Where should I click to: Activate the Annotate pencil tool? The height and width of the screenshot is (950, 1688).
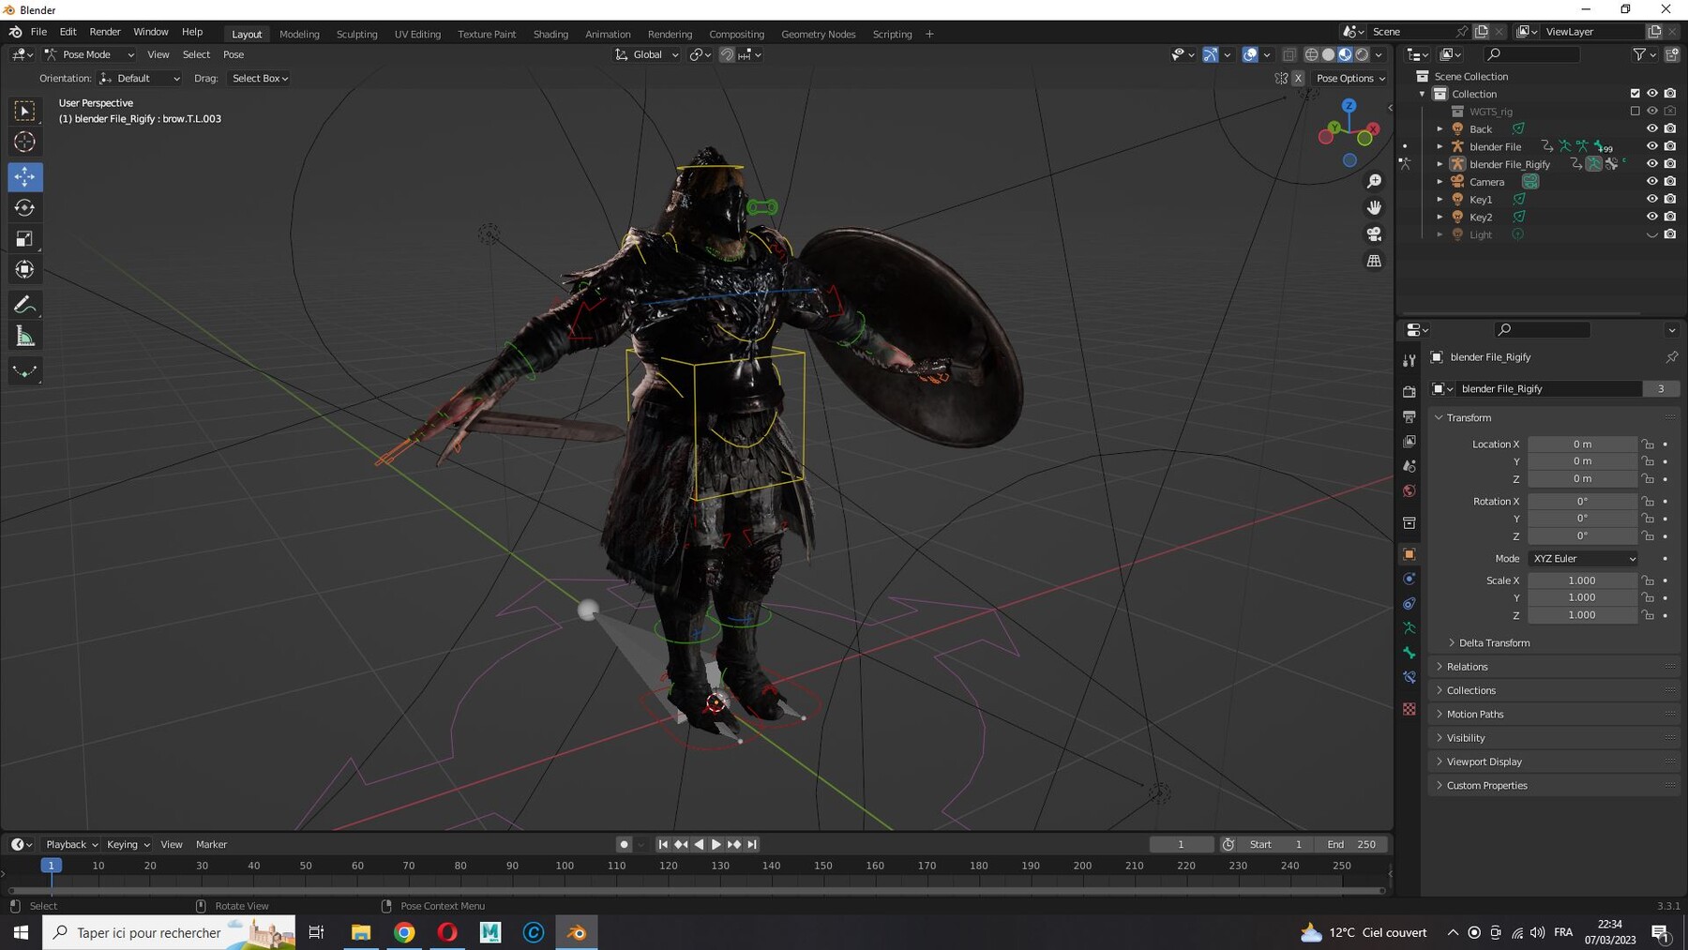pyautogui.click(x=25, y=305)
